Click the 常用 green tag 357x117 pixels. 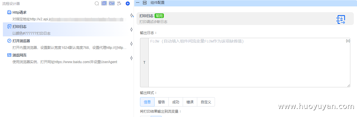159,16
